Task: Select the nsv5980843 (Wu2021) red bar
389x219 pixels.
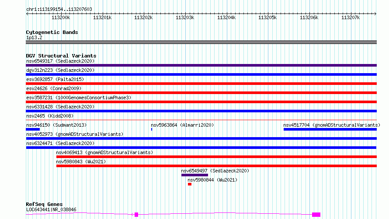Action: pyautogui.click(x=217, y=166)
